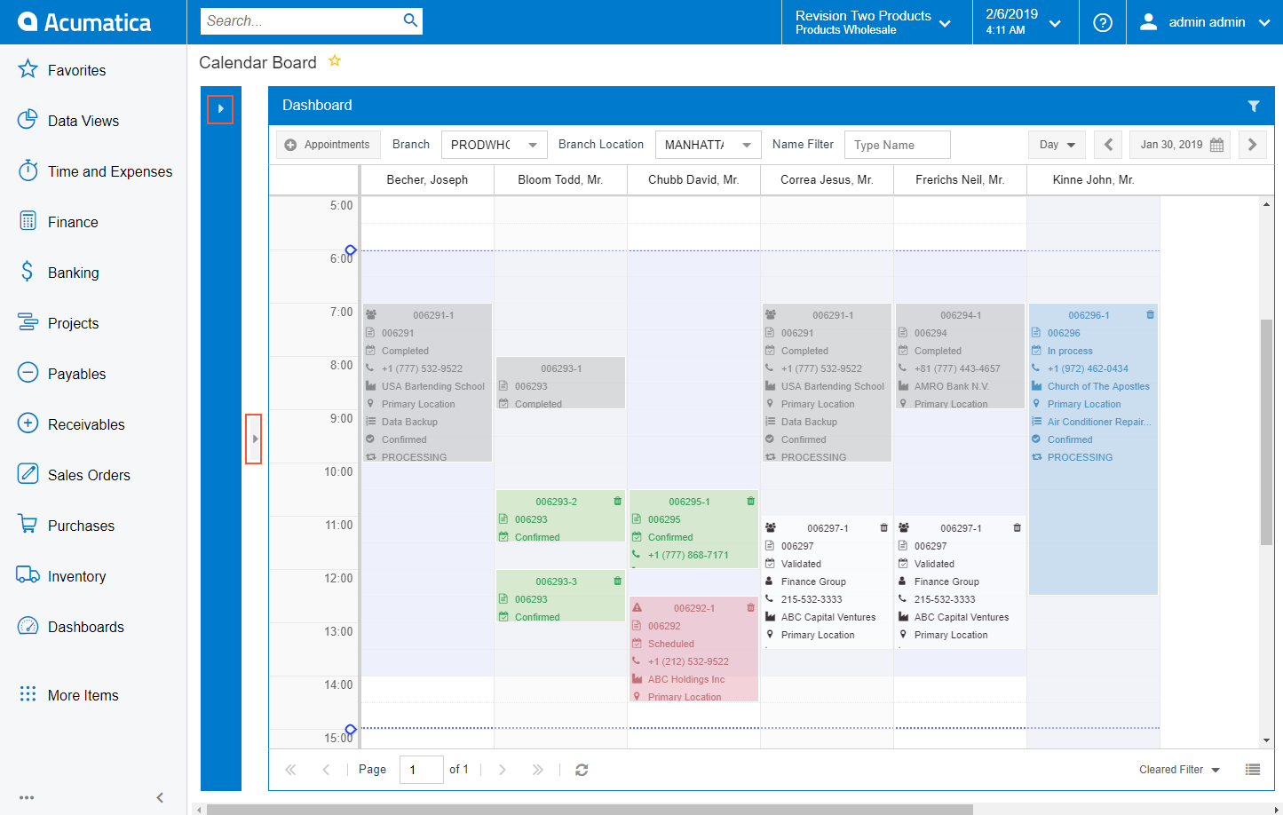Click trash icon on appointment 006295-1
Image resolution: width=1283 pixels, height=815 pixels.
[x=750, y=502]
